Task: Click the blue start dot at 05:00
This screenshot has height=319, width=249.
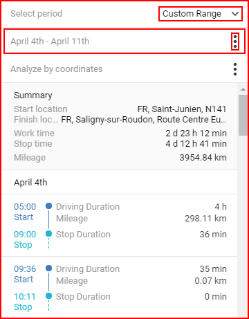Action: point(48,206)
